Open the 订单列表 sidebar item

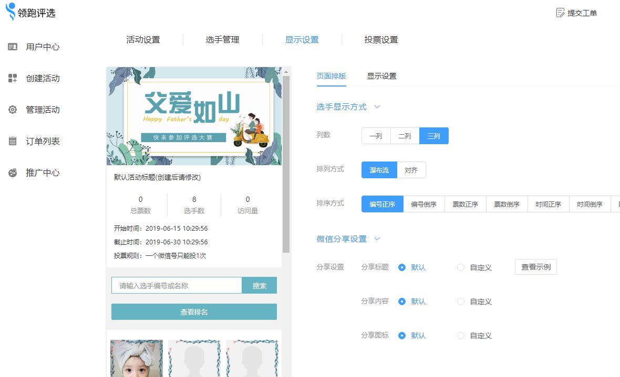(42, 141)
